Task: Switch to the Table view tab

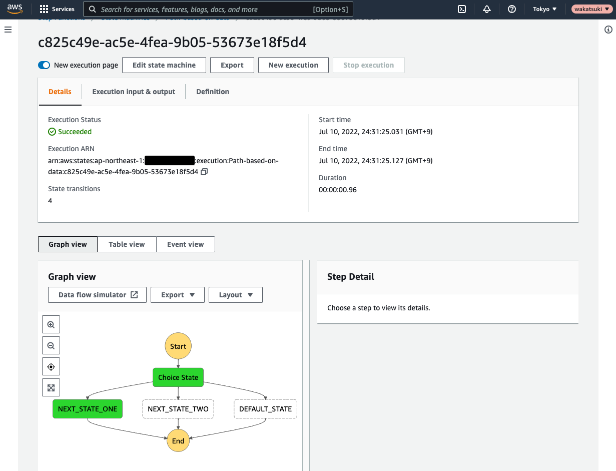Action: click(x=127, y=244)
